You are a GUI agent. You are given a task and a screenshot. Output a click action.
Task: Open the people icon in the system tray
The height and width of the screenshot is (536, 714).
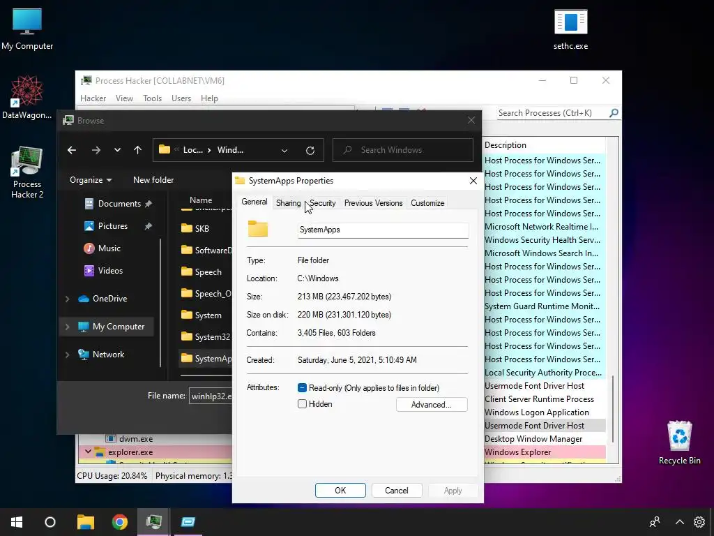pyautogui.click(x=655, y=522)
